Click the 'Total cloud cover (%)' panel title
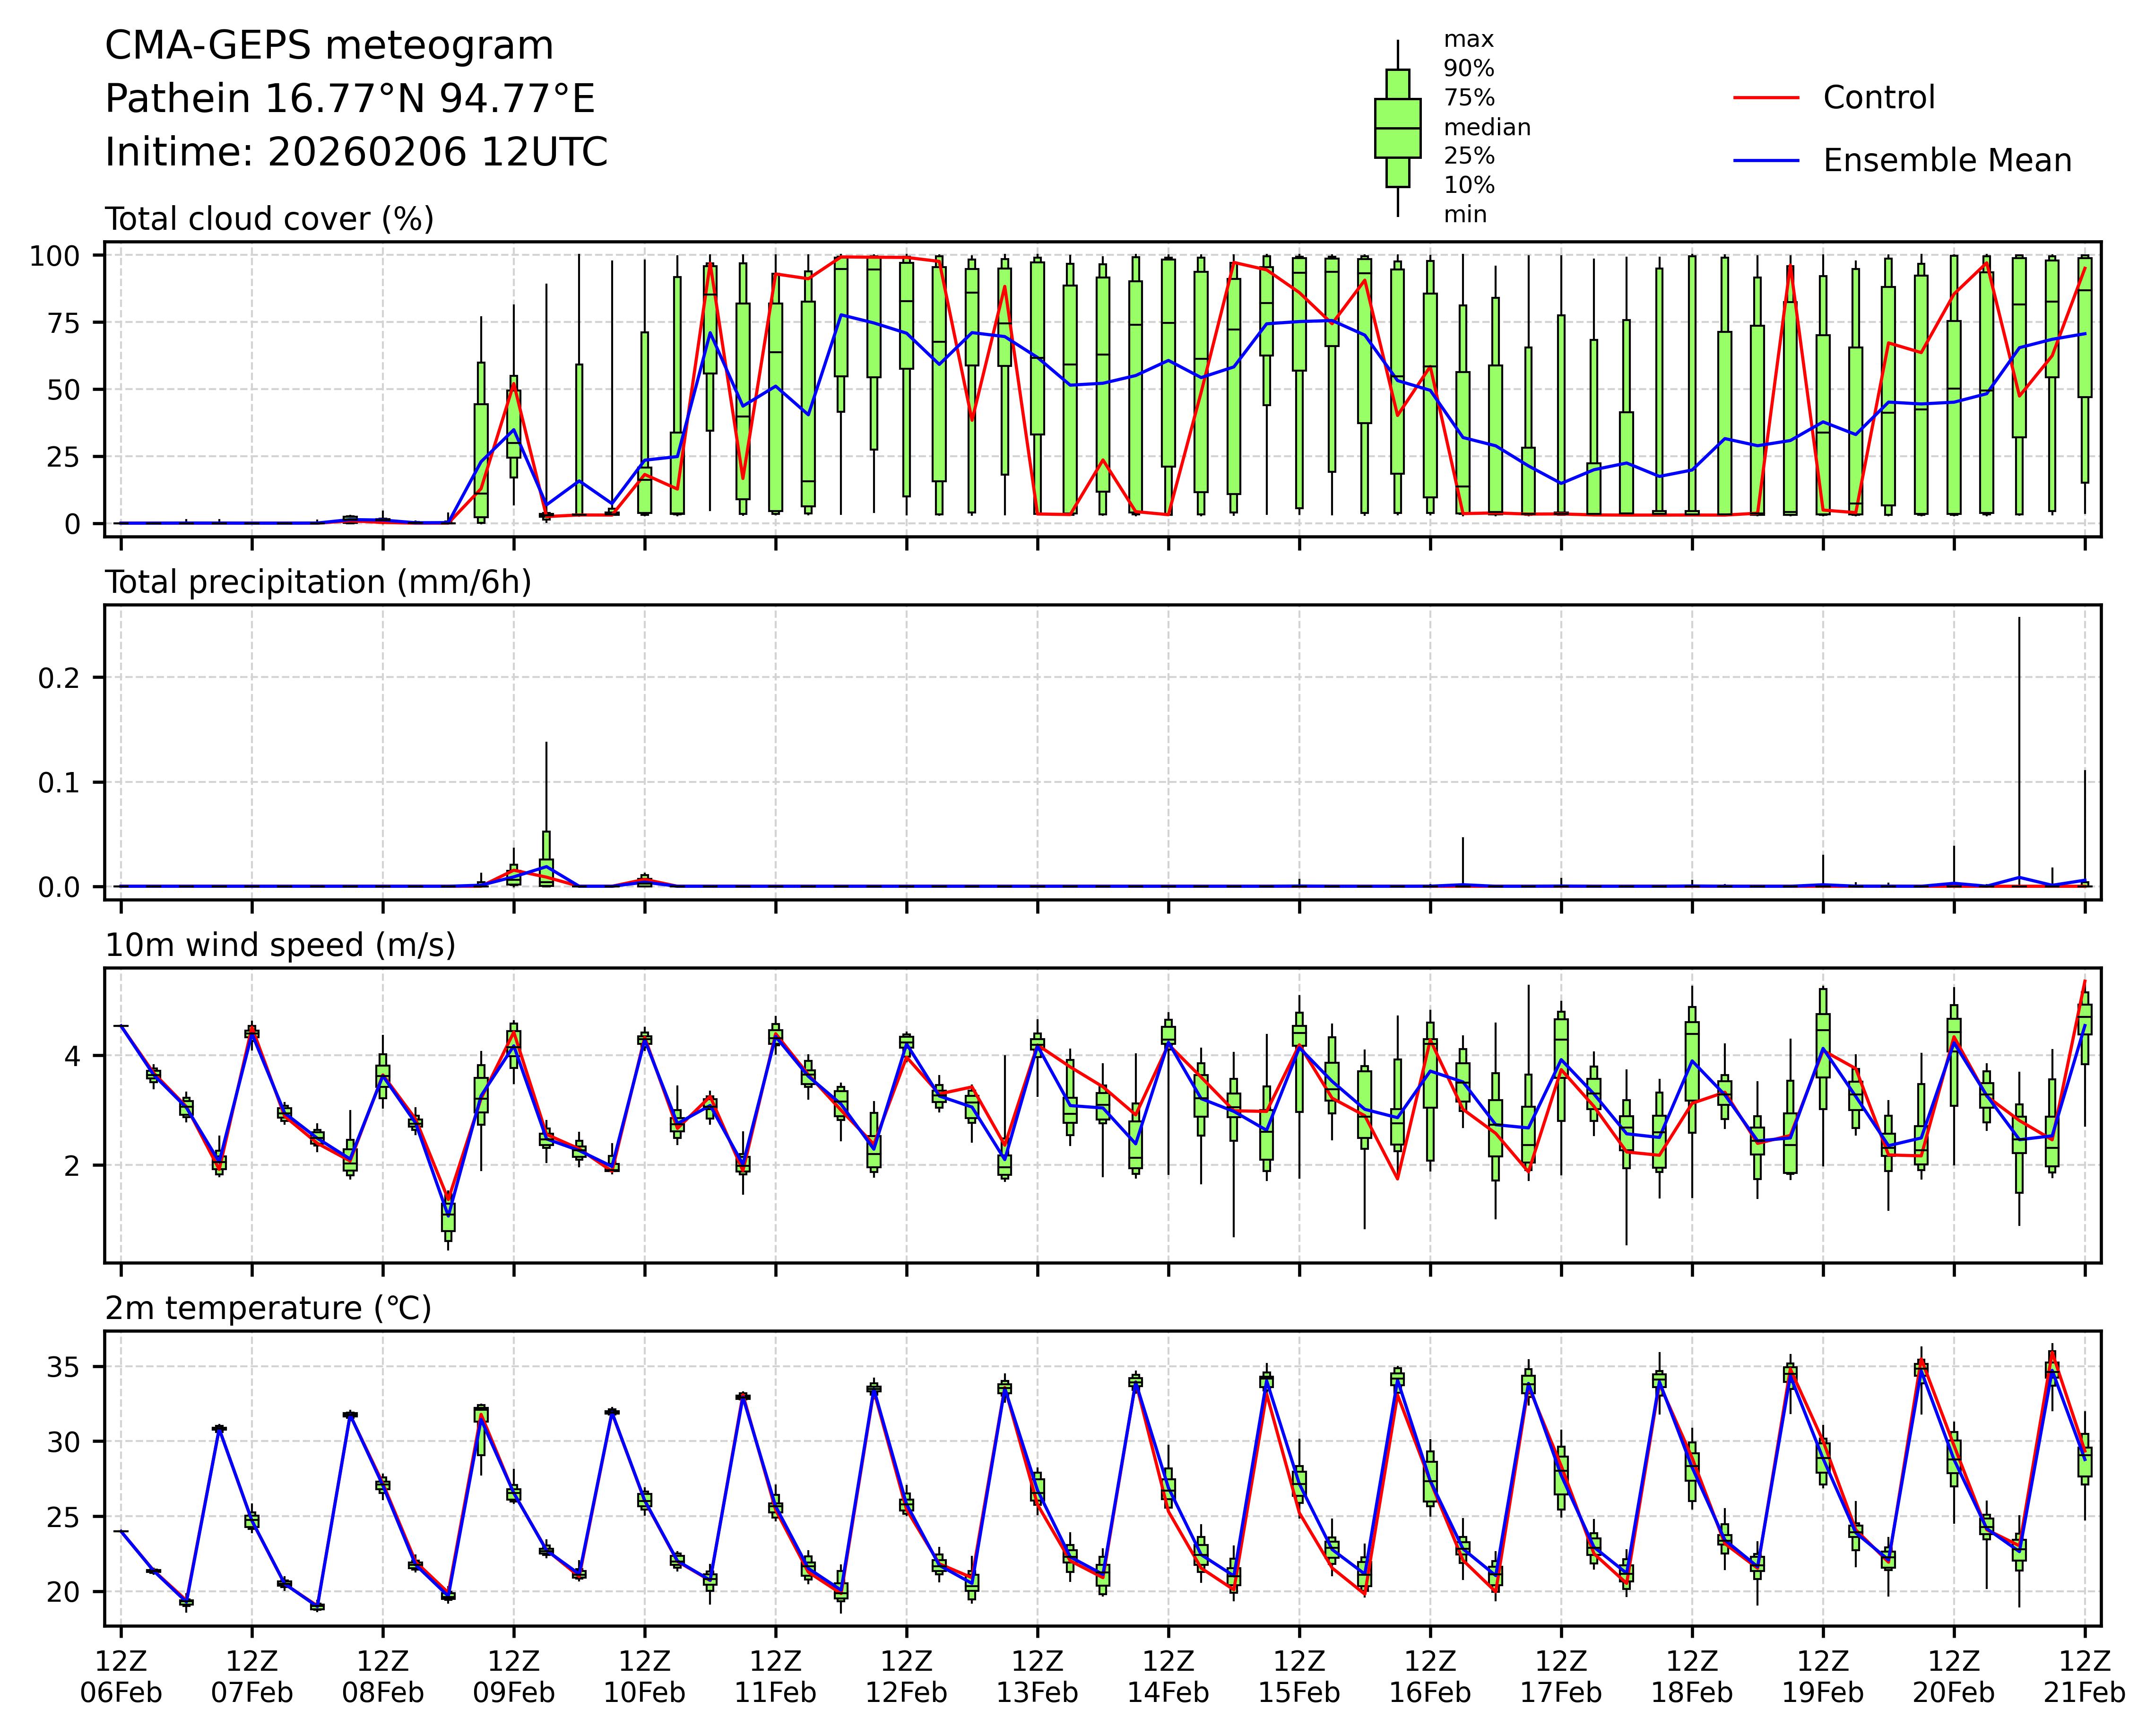 [269, 219]
